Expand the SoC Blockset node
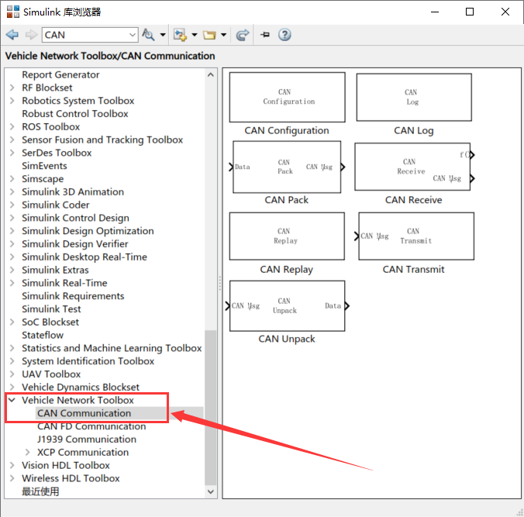Image resolution: width=524 pixels, height=517 pixels. pyautogui.click(x=12, y=322)
